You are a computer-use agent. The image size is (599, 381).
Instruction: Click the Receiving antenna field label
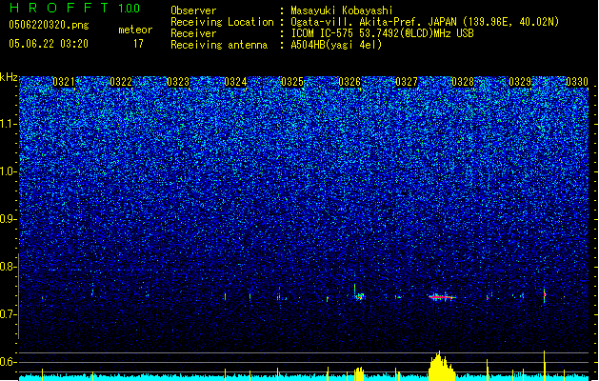[x=219, y=45]
